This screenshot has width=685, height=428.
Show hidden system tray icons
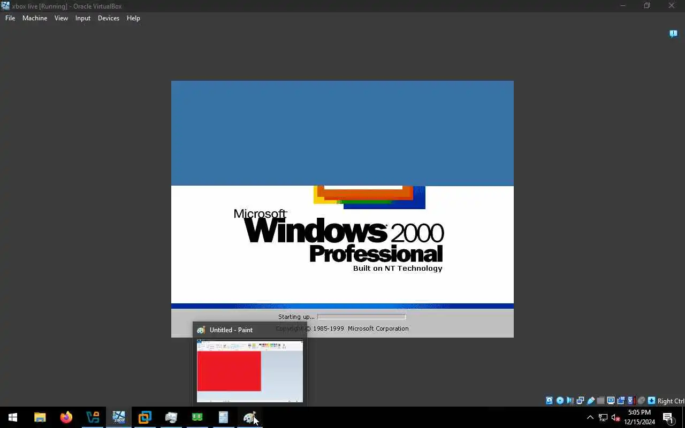coord(590,417)
